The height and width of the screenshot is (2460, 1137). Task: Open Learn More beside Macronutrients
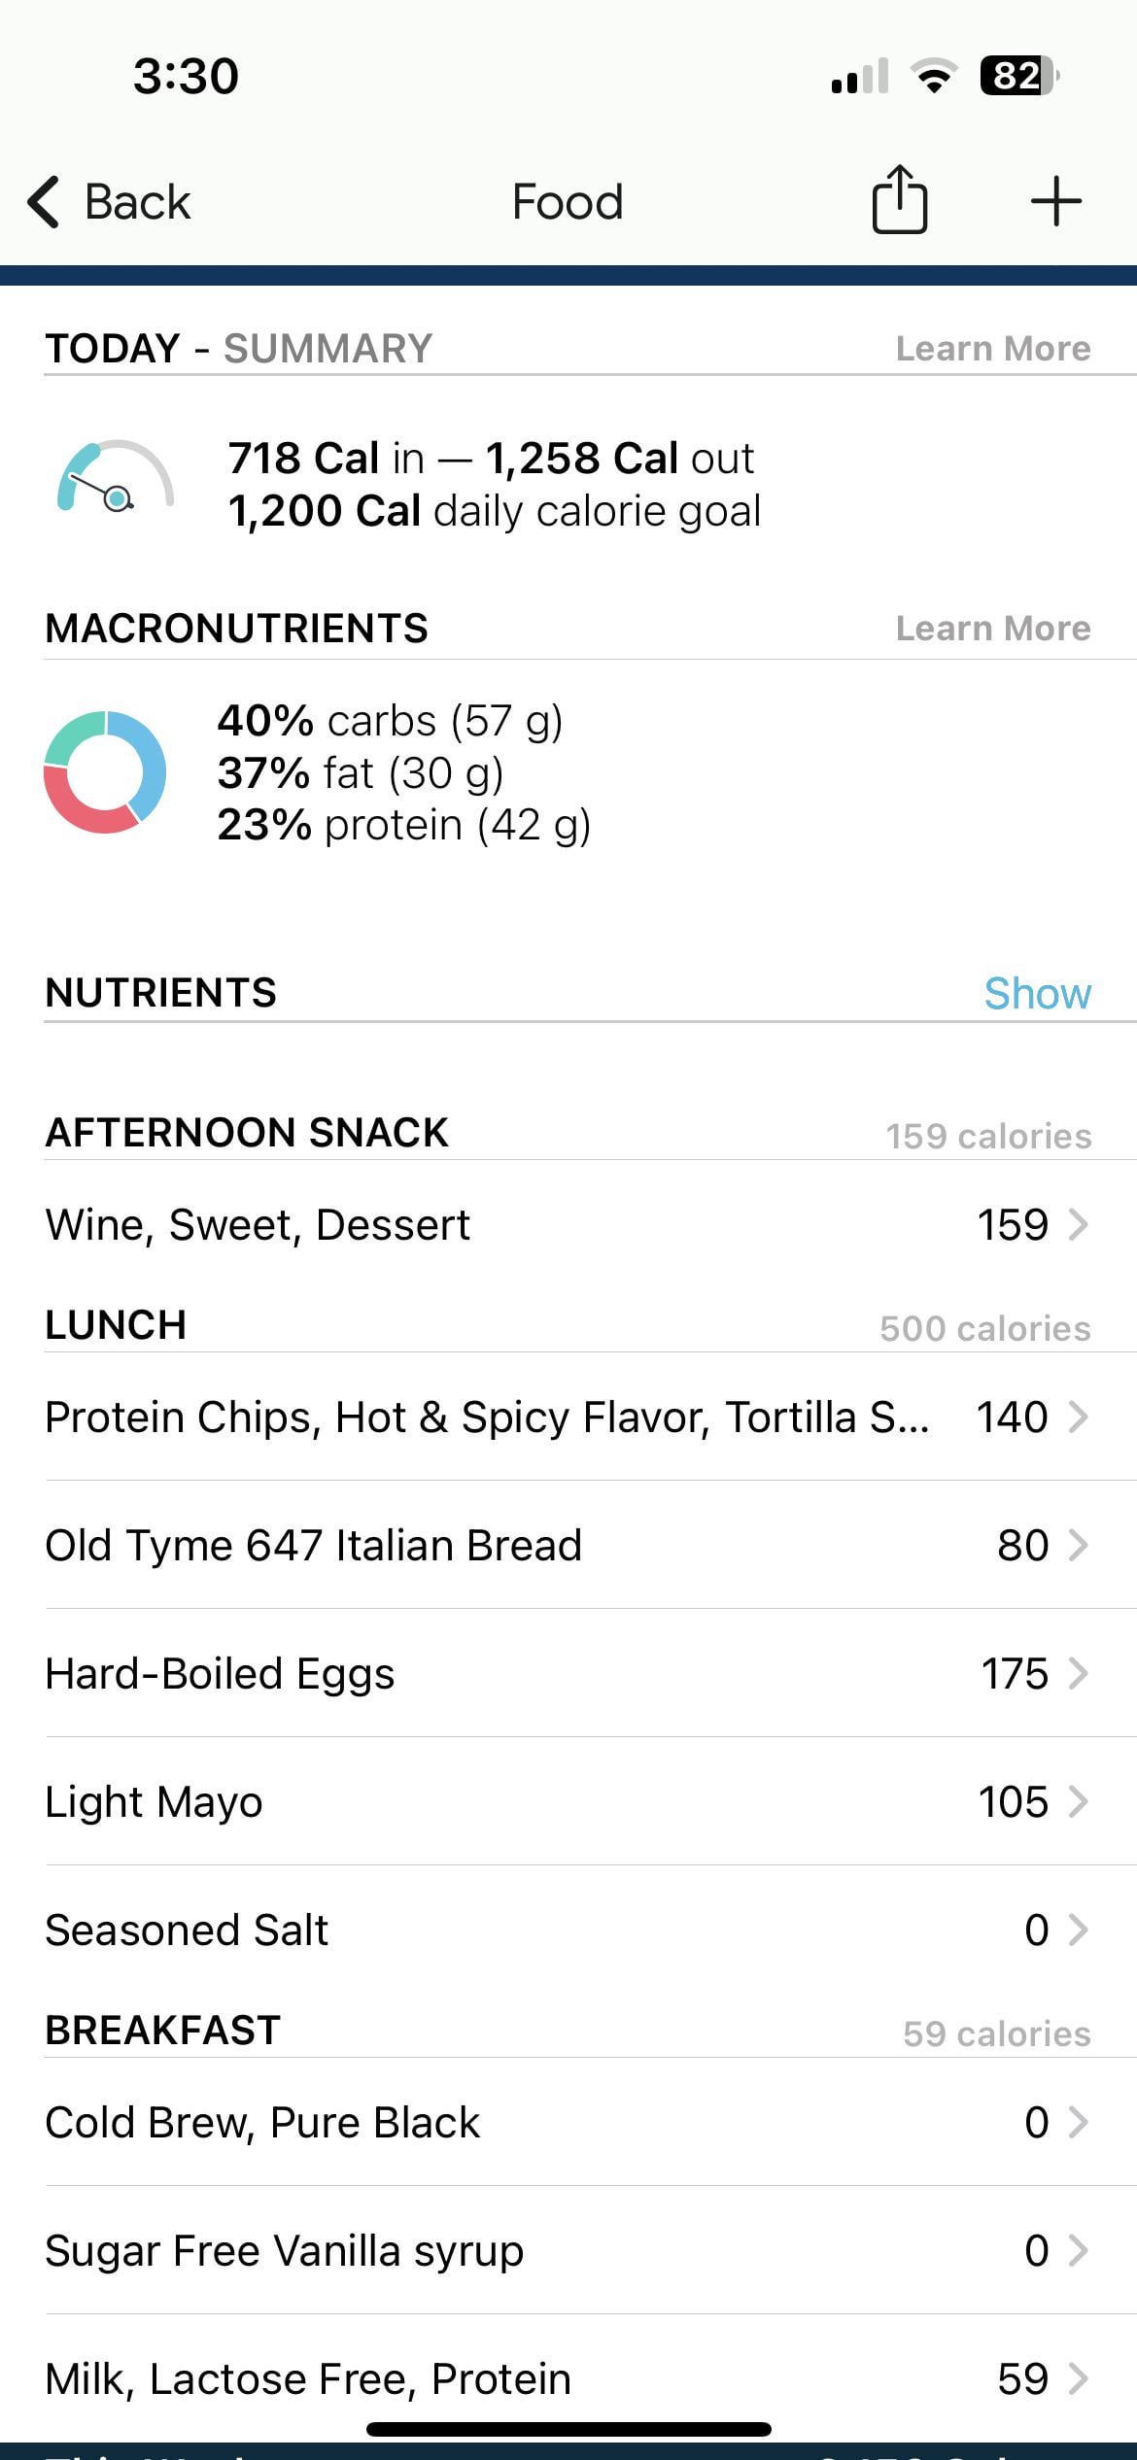993,628
